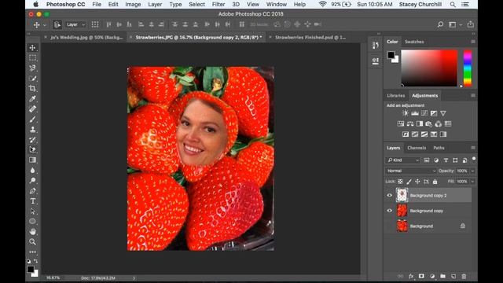Switch to the Channels tab

point(417,148)
